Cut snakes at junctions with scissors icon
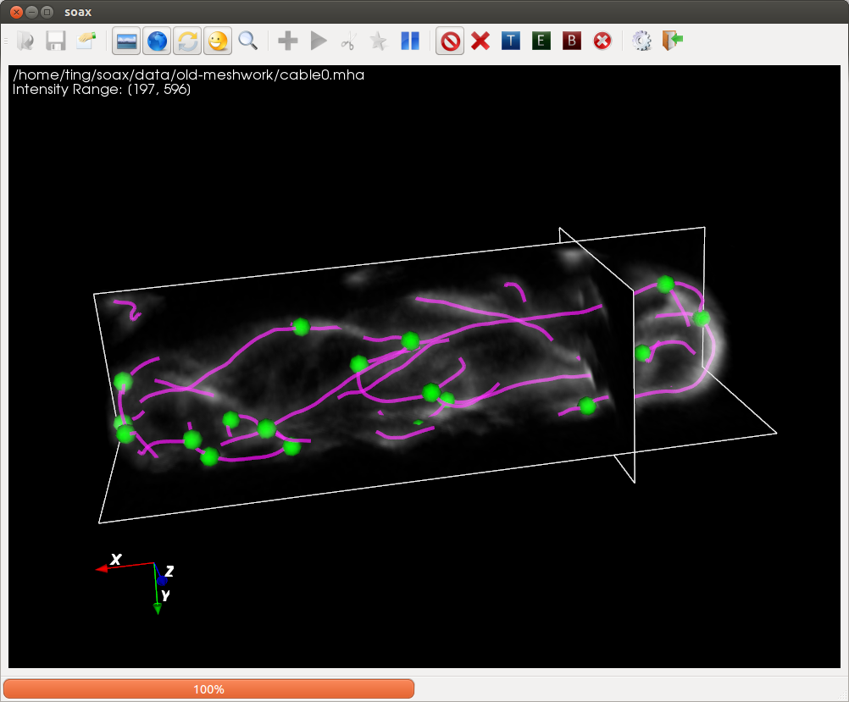Viewport: 849px width, 702px height. click(x=348, y=41)
